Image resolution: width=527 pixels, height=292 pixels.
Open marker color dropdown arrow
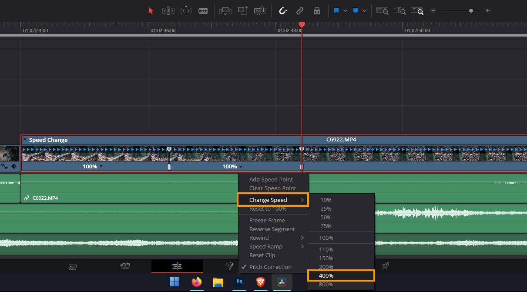pos(364,10)
